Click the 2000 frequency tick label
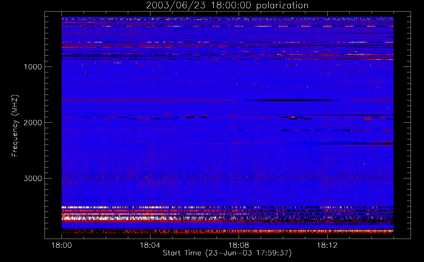424x262 pixels. click(x=33, y=123)
